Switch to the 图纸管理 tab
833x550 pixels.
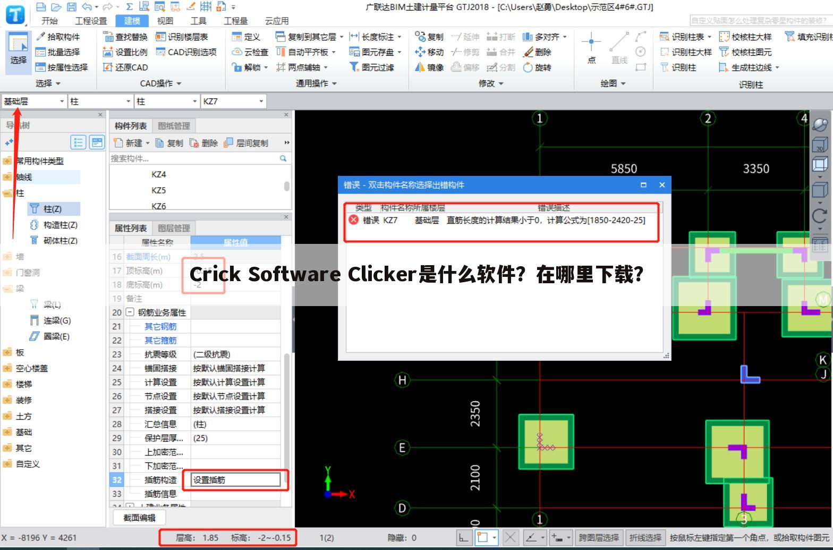pyautogui.click(x=174, y=125)
